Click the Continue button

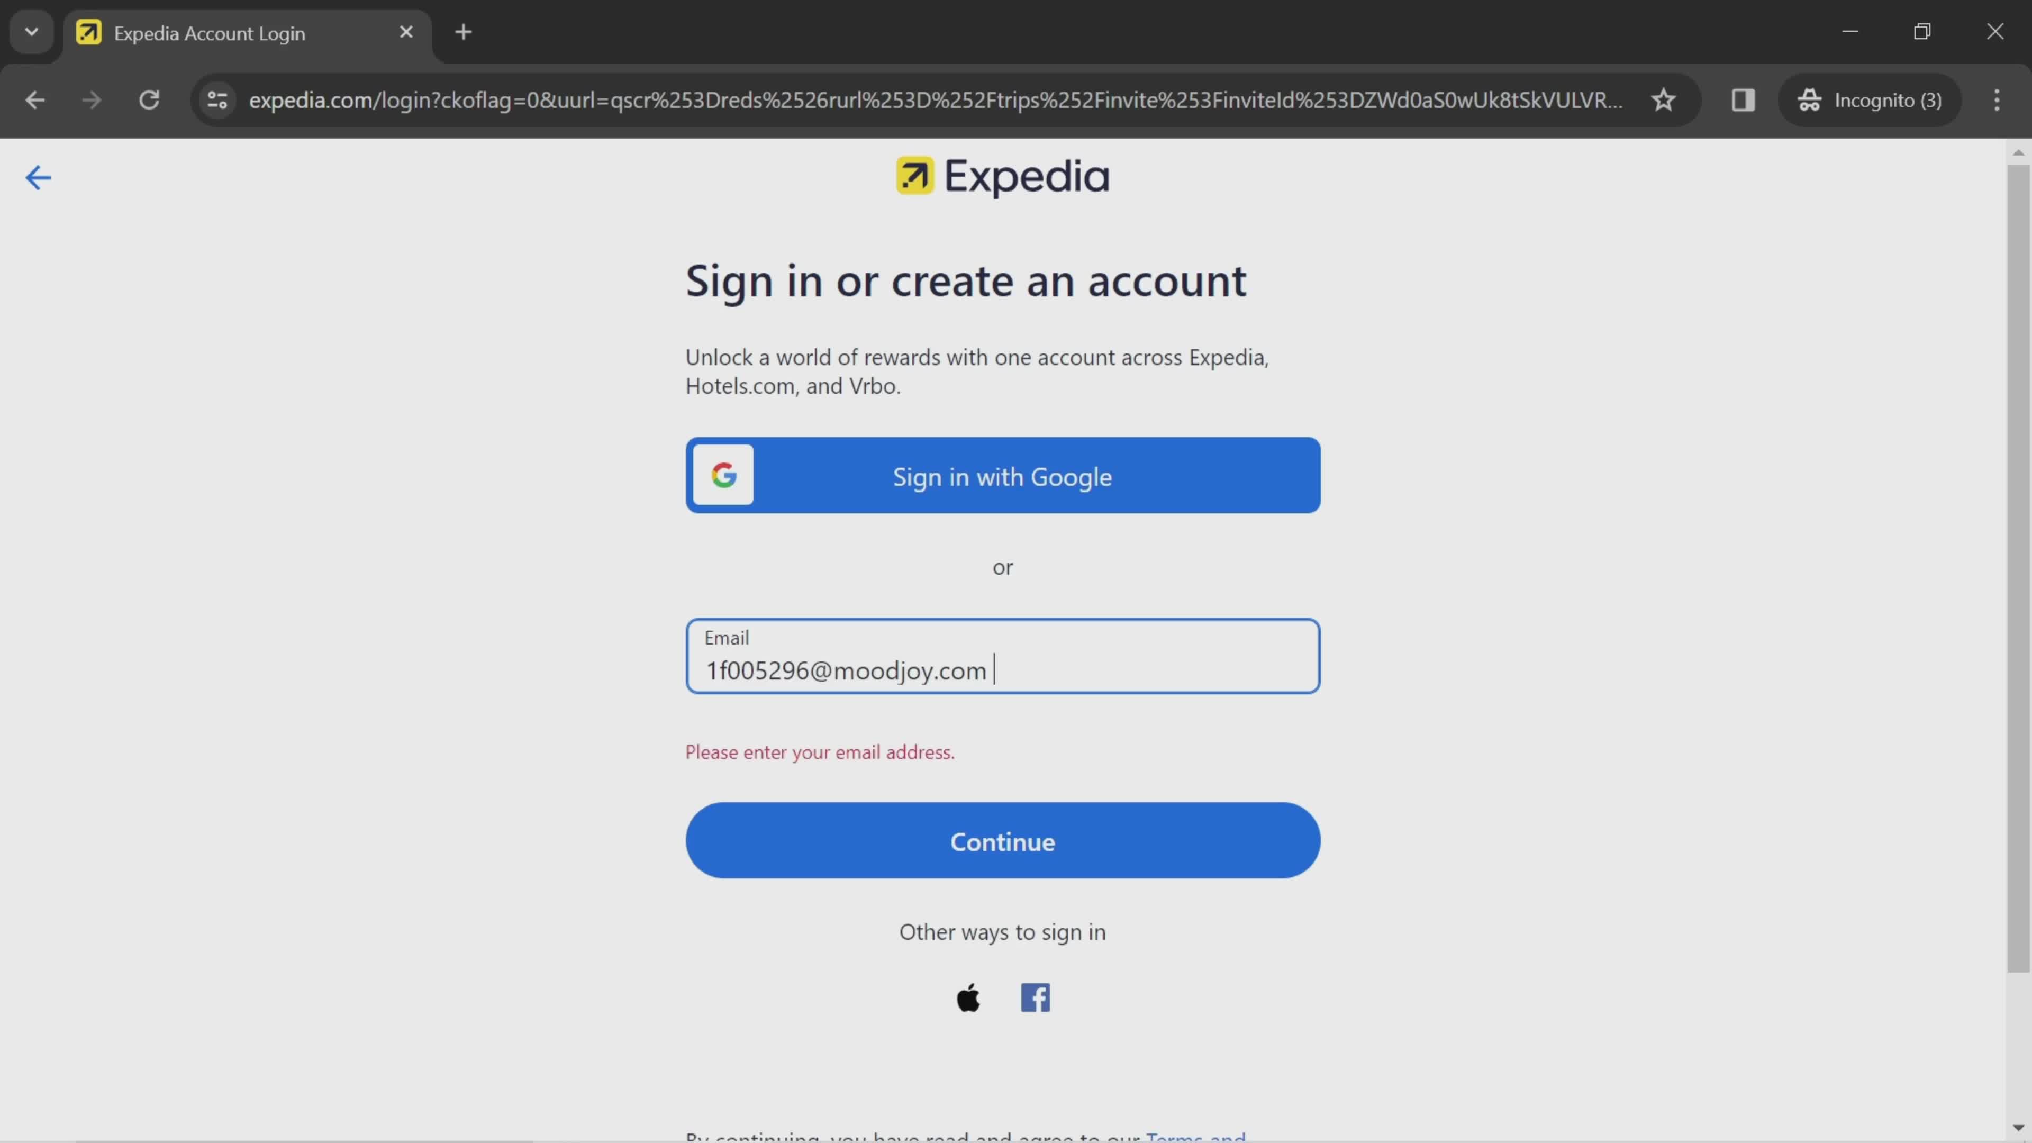(1002, 840)
